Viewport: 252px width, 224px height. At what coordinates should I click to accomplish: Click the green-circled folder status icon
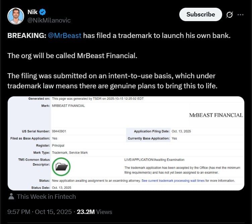tap(61, 166)
